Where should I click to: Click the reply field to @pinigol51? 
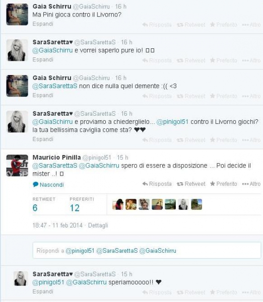[147, 250]
